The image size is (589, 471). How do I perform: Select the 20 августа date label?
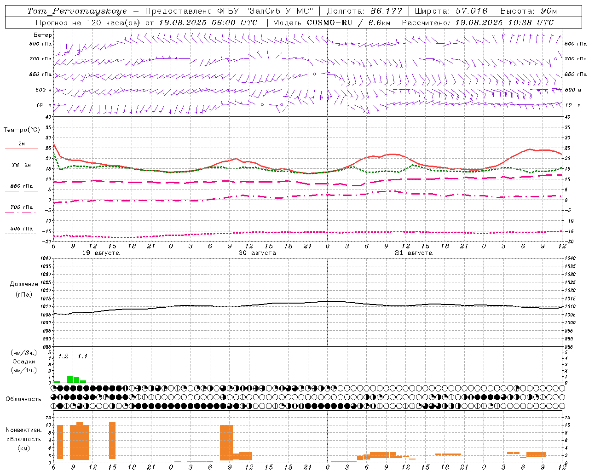point(257,253)
